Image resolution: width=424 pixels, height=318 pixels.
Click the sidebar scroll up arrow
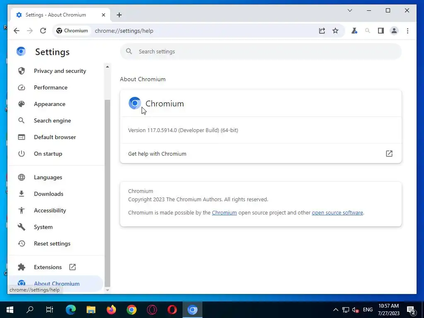[107, 67]
